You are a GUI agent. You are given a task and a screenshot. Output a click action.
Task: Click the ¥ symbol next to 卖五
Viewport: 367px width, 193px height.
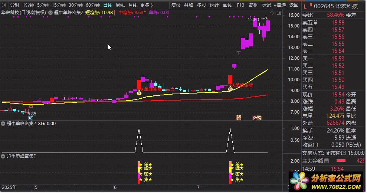pos(315,23)
